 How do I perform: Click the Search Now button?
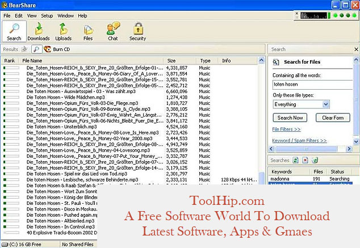[290, 117]
